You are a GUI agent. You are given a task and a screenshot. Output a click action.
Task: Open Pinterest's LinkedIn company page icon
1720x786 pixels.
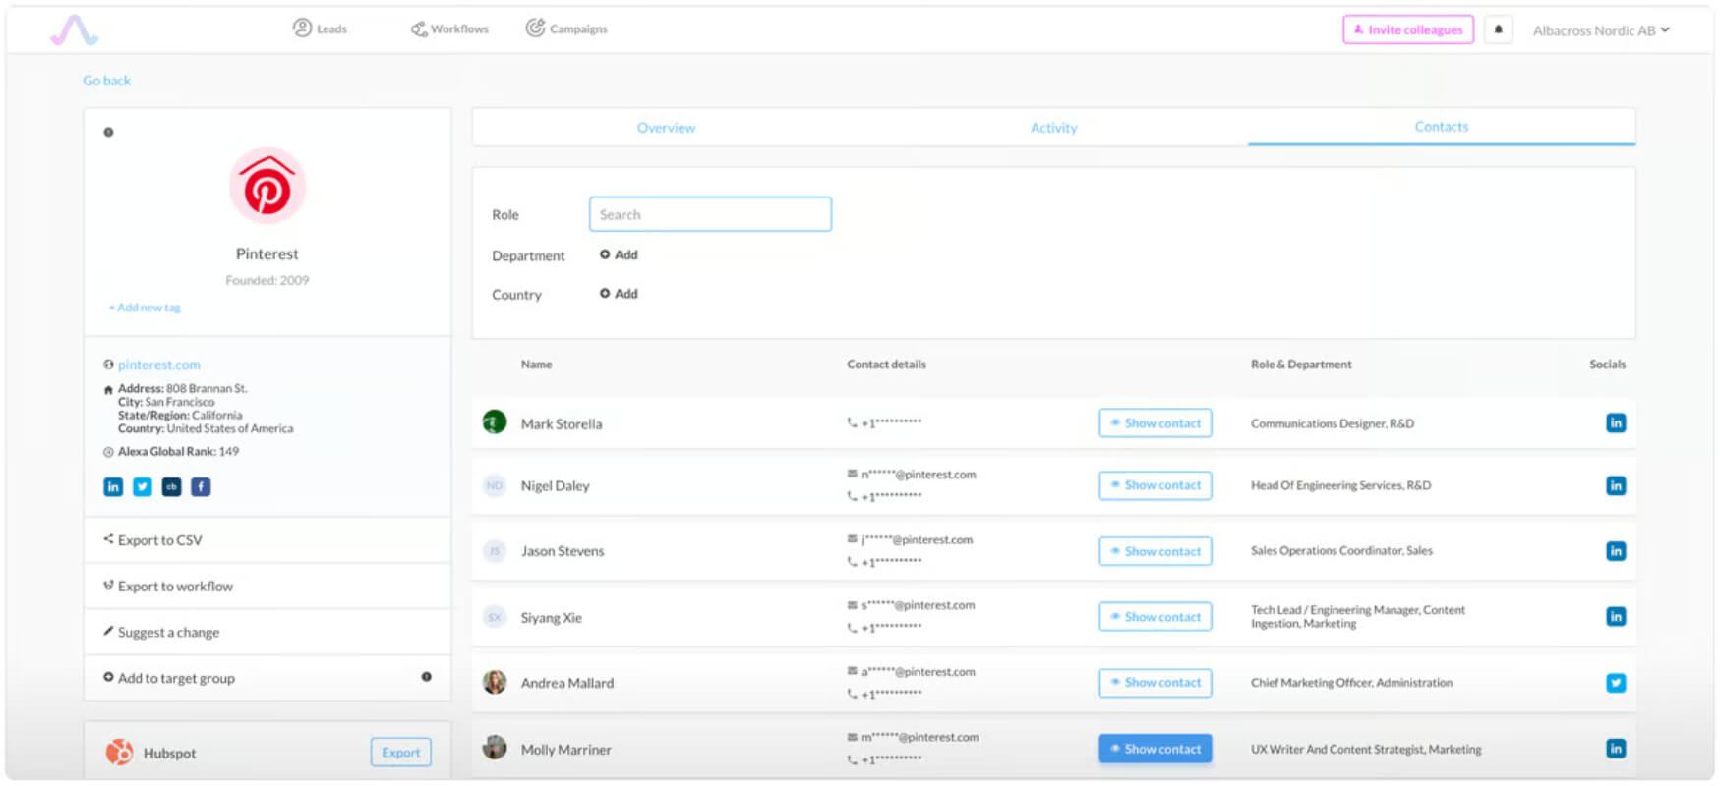point(113,486)
